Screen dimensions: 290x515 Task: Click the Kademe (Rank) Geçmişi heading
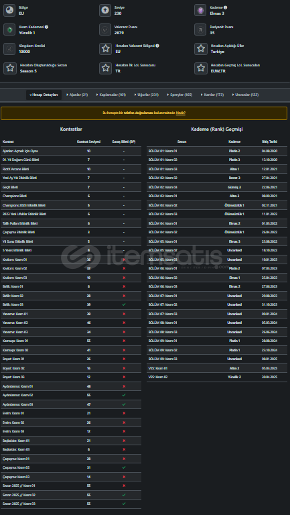pos(217,129)
